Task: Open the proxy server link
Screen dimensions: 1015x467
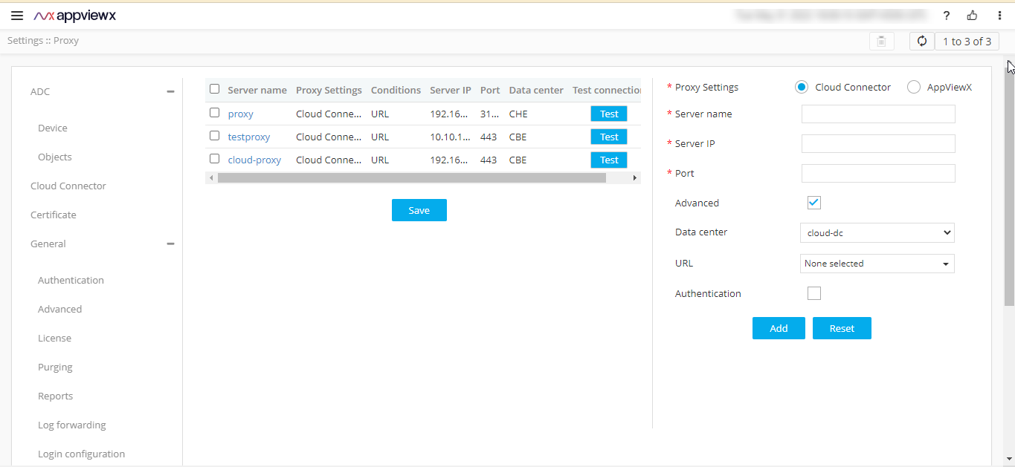Action: [241, 114]
